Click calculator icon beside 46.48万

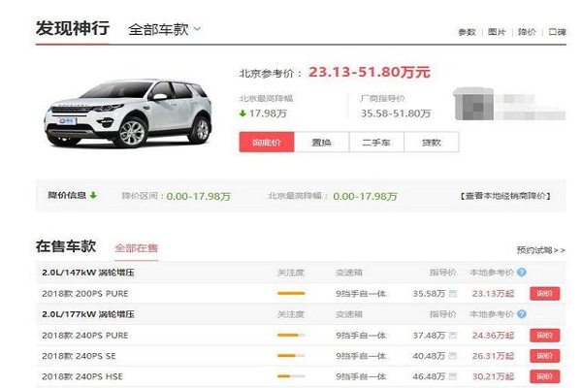tap(452, 376)
